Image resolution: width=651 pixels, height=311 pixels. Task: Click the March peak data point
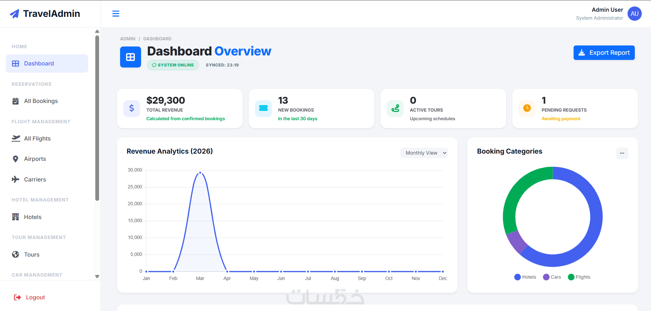pyautogui.click(x=200, y=173)
